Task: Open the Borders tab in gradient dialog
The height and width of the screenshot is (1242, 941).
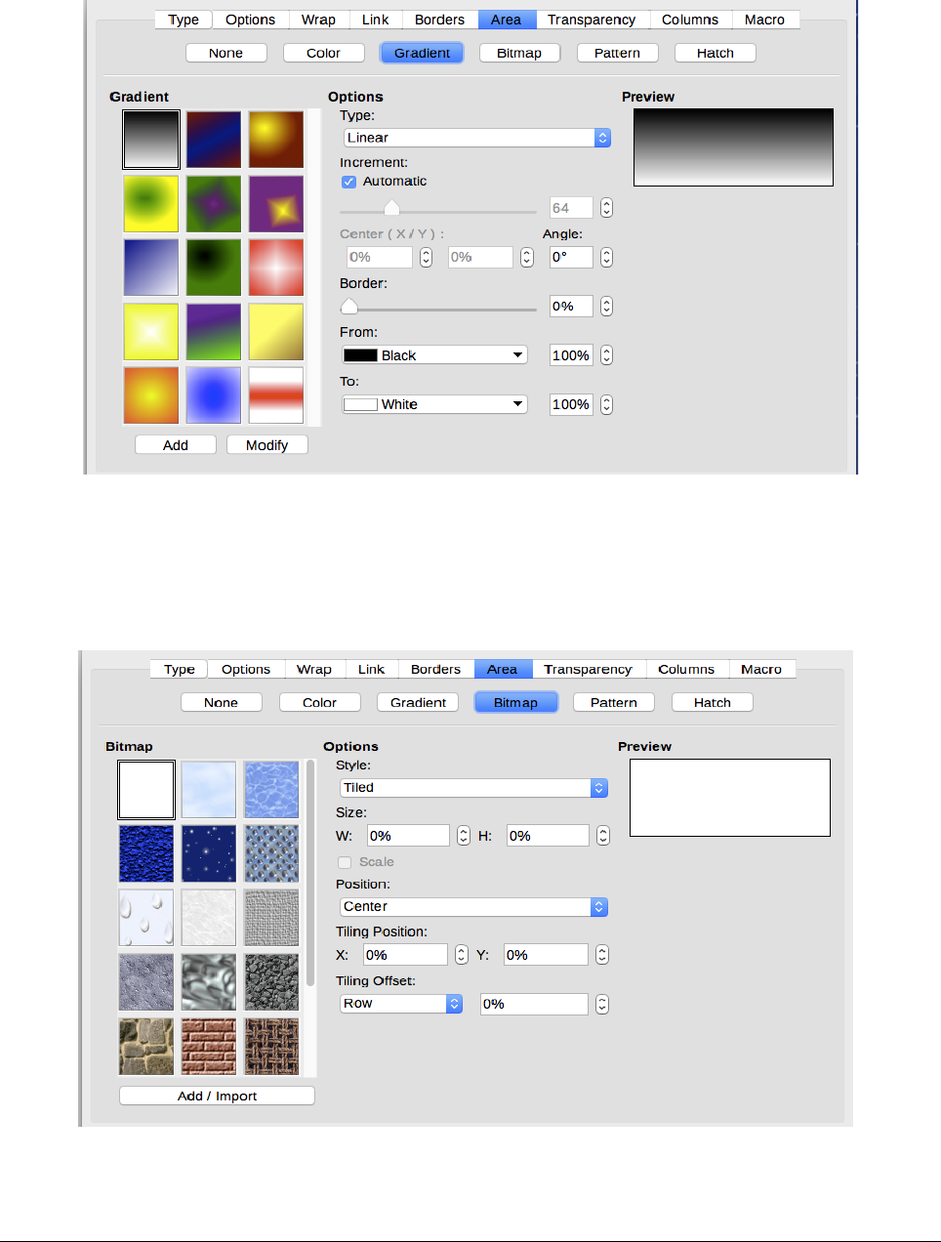Action: coord(439,20)
